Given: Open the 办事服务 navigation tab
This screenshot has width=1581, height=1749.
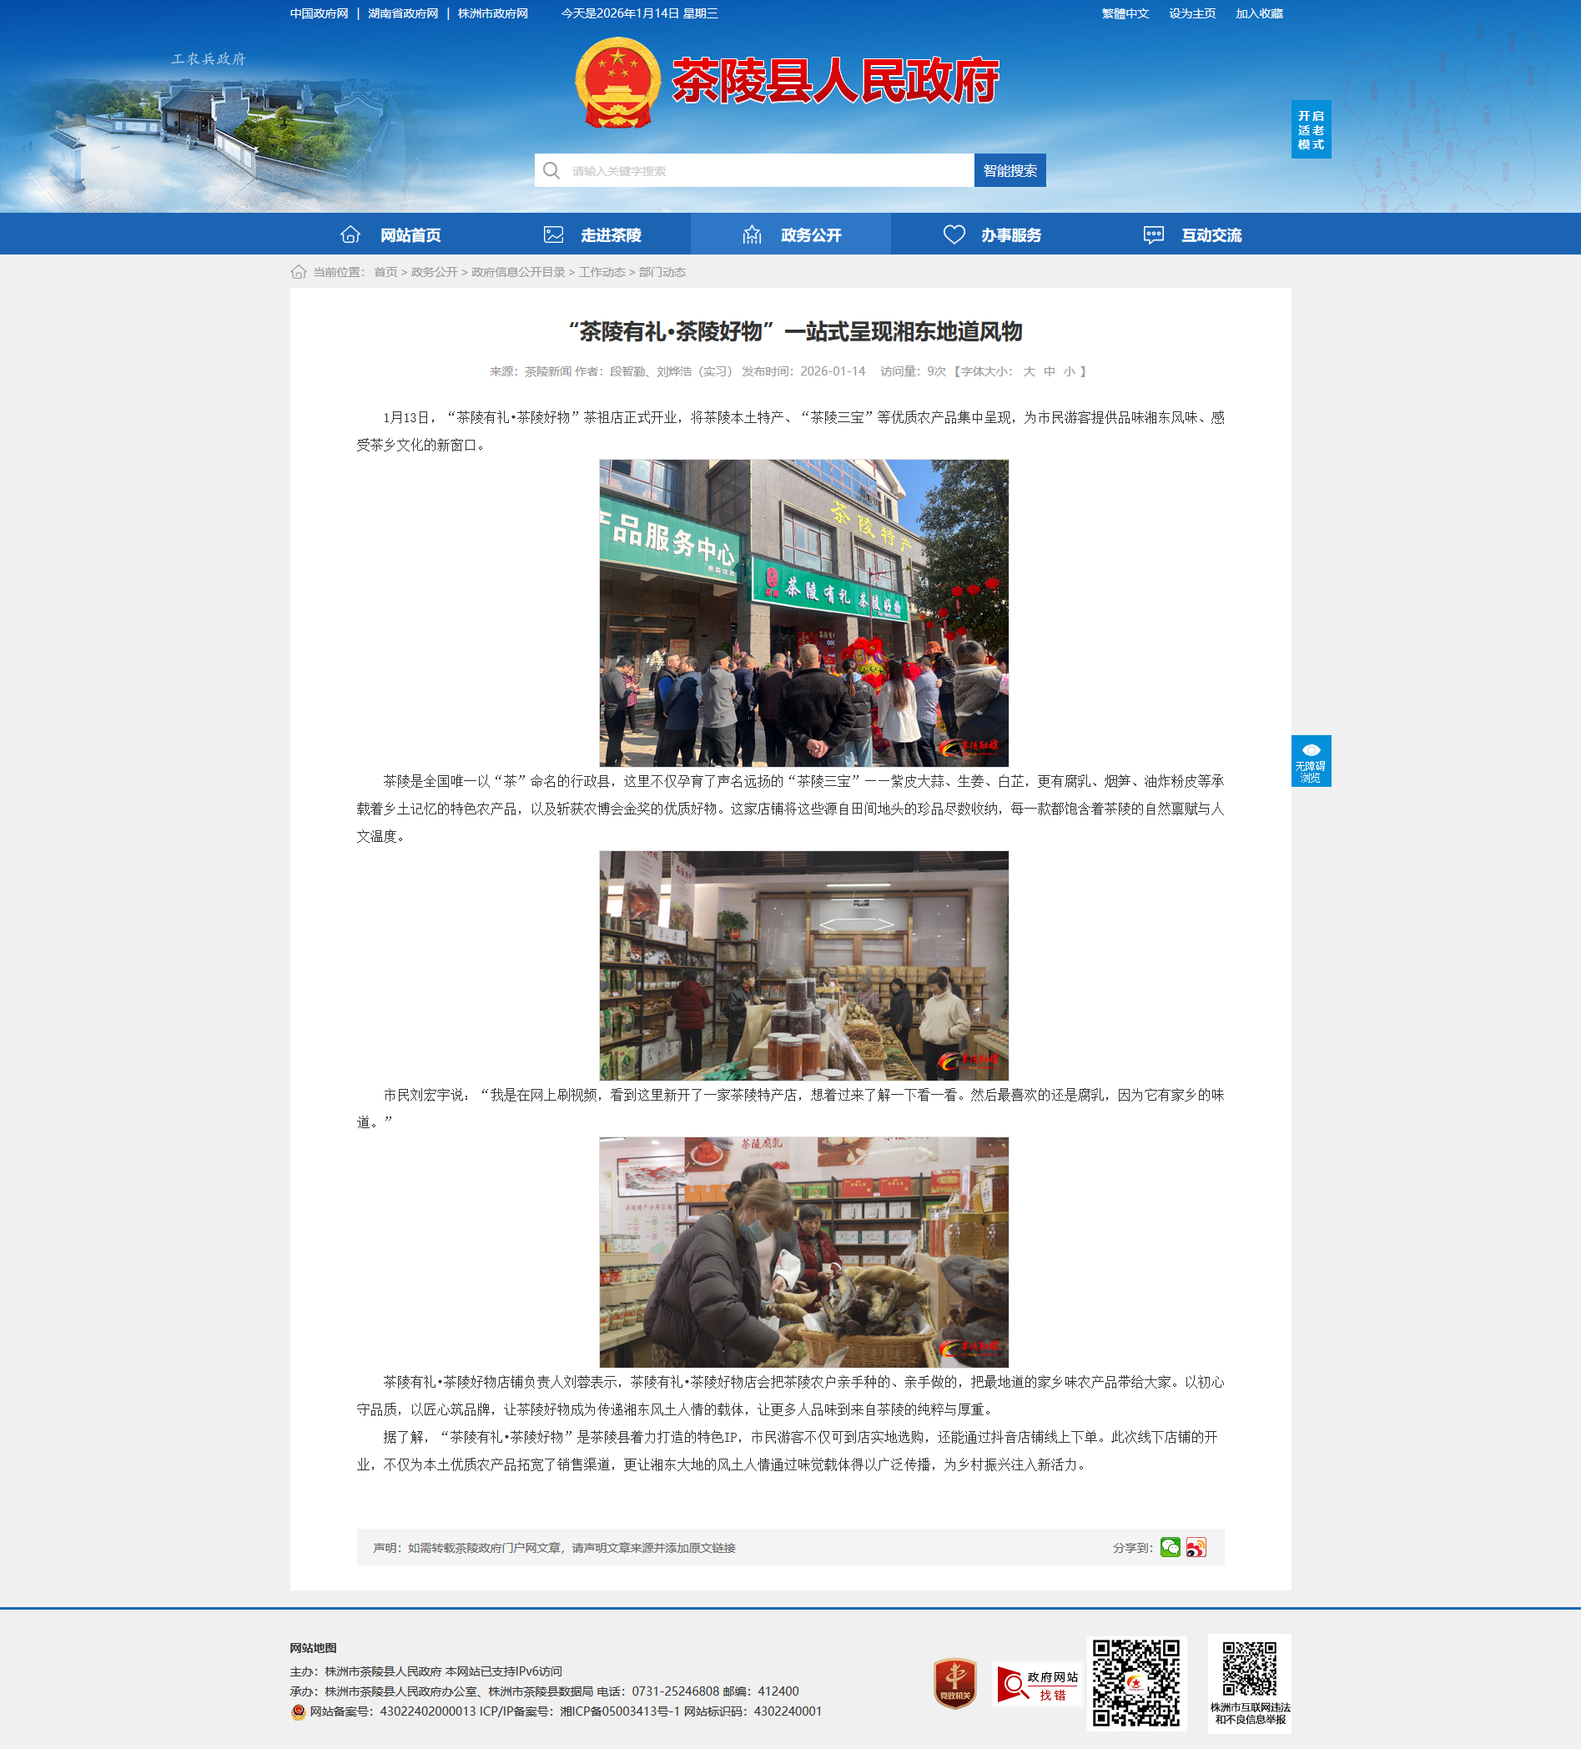Looking at the screenshot, I should pyautogui.click(x=991, y=235).
